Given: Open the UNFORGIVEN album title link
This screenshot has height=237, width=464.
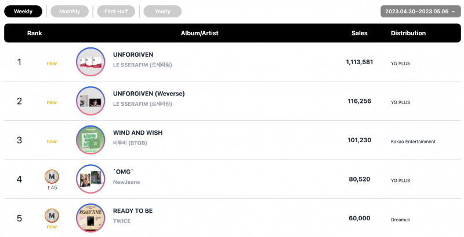Looking at the screenshot, I should (x=133, y=54).
